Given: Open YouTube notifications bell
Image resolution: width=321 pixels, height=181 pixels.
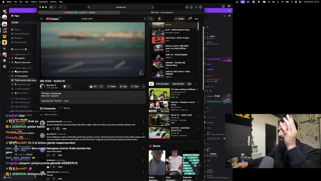Looking at the screenshot, I should tap(189, 19).
